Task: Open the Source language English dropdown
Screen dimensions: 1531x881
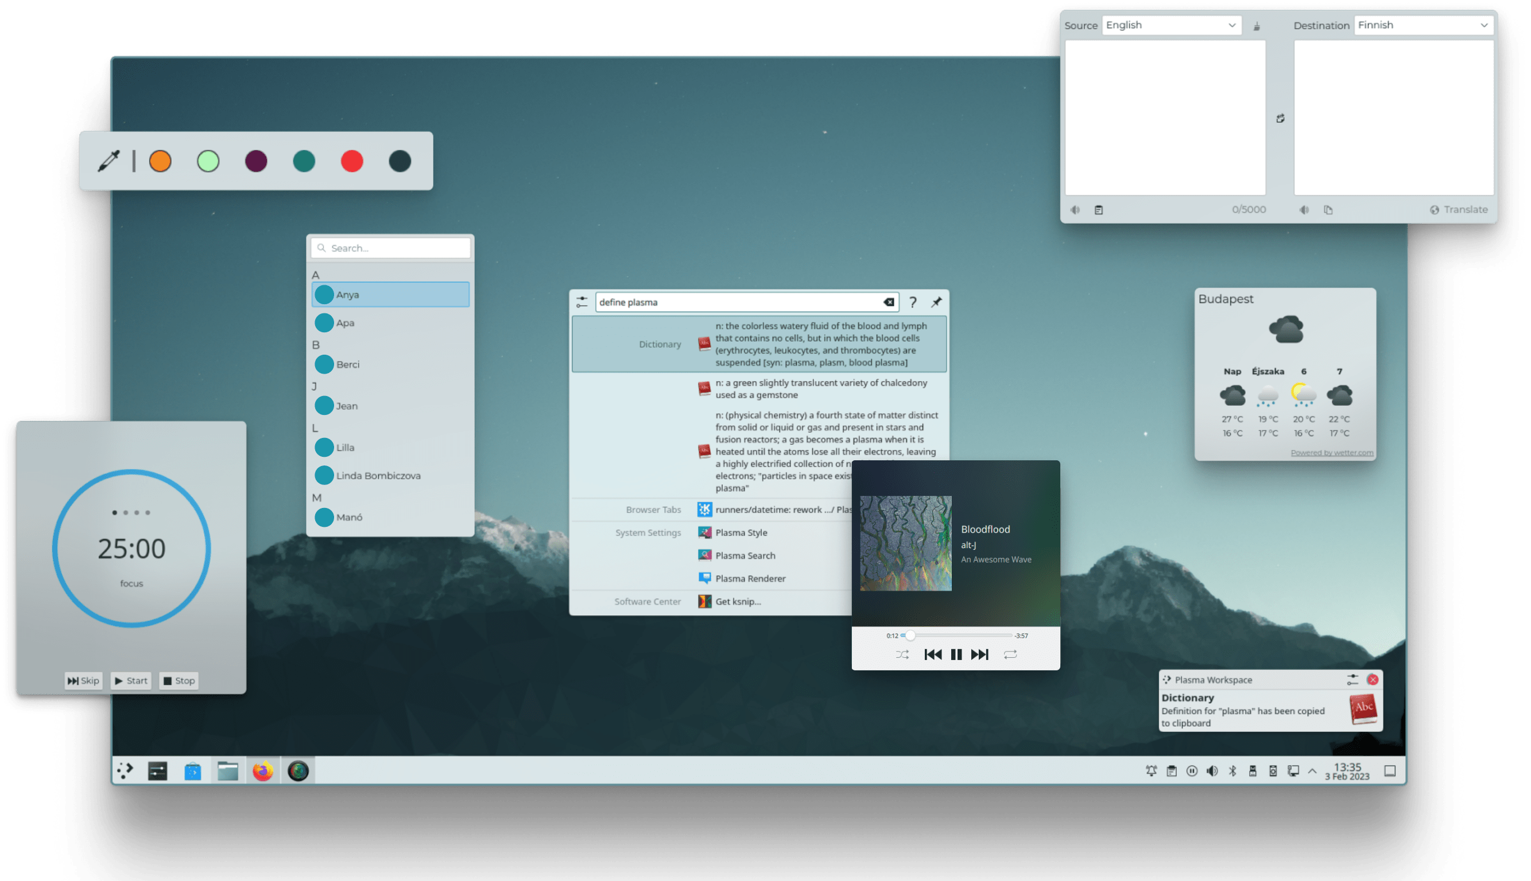Action: pos(1171,25)
